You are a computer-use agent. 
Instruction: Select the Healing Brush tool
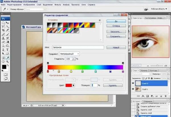click(x=3, y=35)
